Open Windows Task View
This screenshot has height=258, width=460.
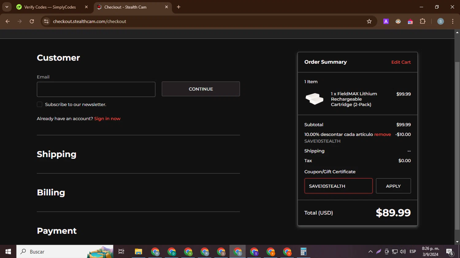tap(121, 252)
